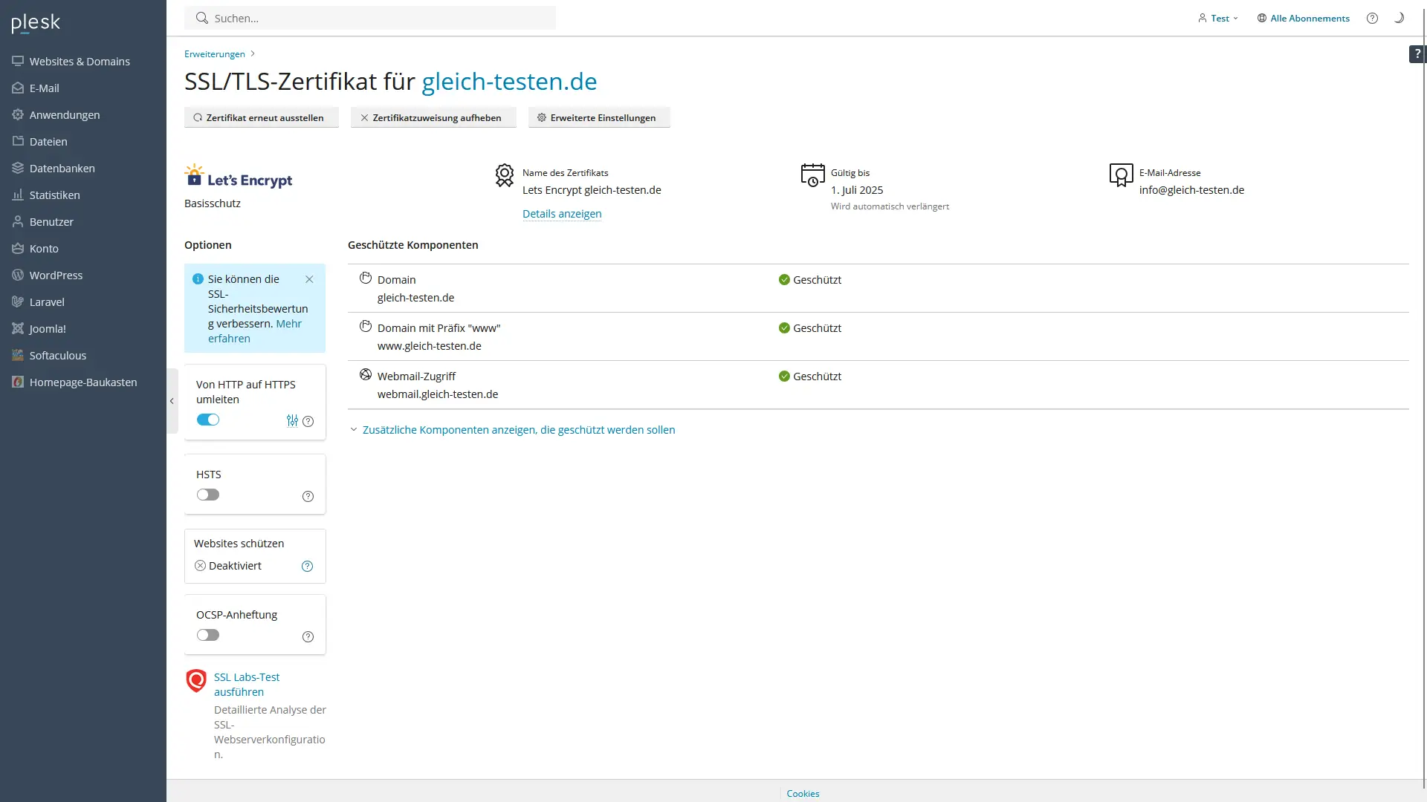Go to E-Mail in the navigation menu
Image resolution: width=1427 pixels, height=802 pixels.
click(x=44, y=88)
